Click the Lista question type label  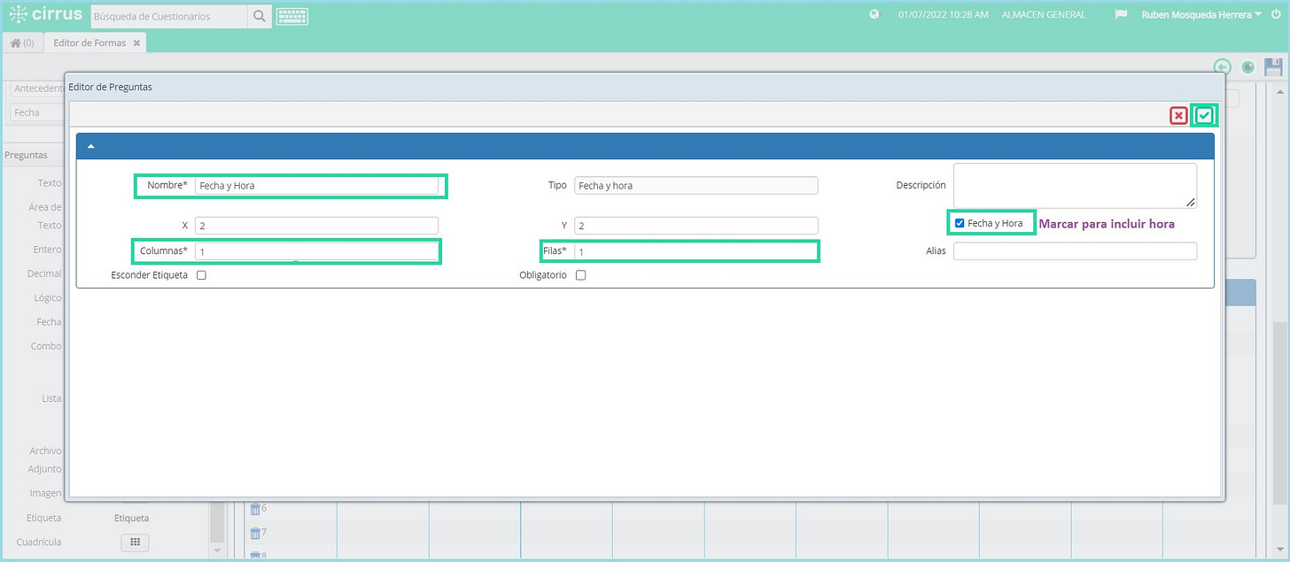(x=51, y=398)
